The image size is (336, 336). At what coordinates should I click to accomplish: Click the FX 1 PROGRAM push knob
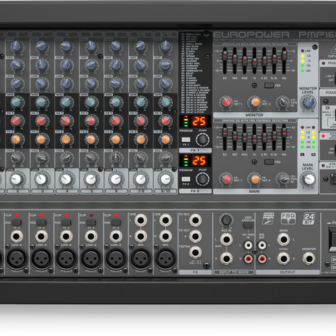point(202,139)
